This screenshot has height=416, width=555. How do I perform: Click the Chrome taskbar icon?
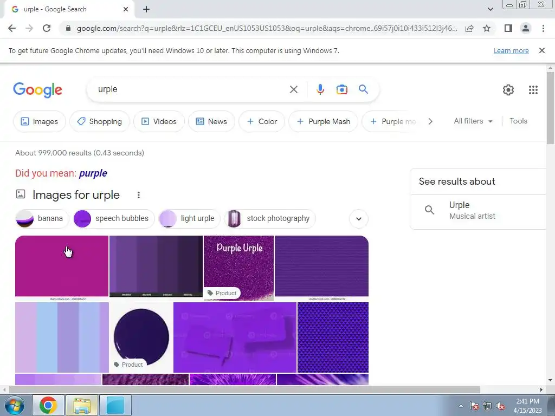[48, 405]
